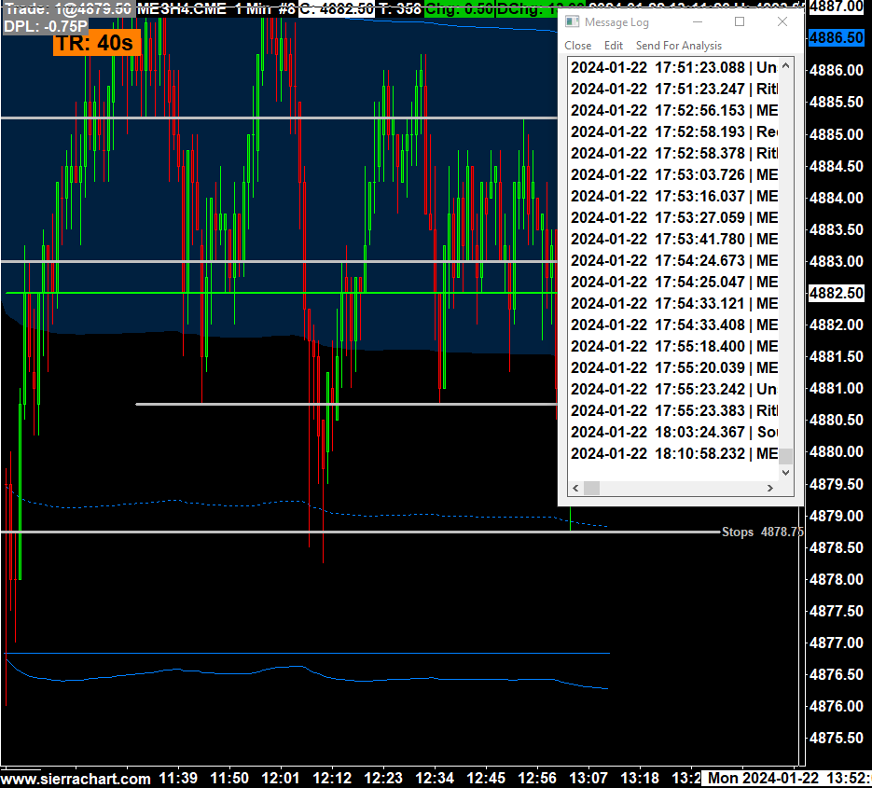The image size is (872, 788).
Task: Click the 4882.50 last price marker
Action: tap(836, 293)
